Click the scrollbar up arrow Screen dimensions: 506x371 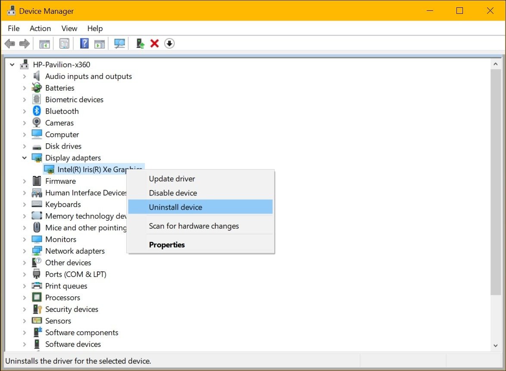click(495, 64)
